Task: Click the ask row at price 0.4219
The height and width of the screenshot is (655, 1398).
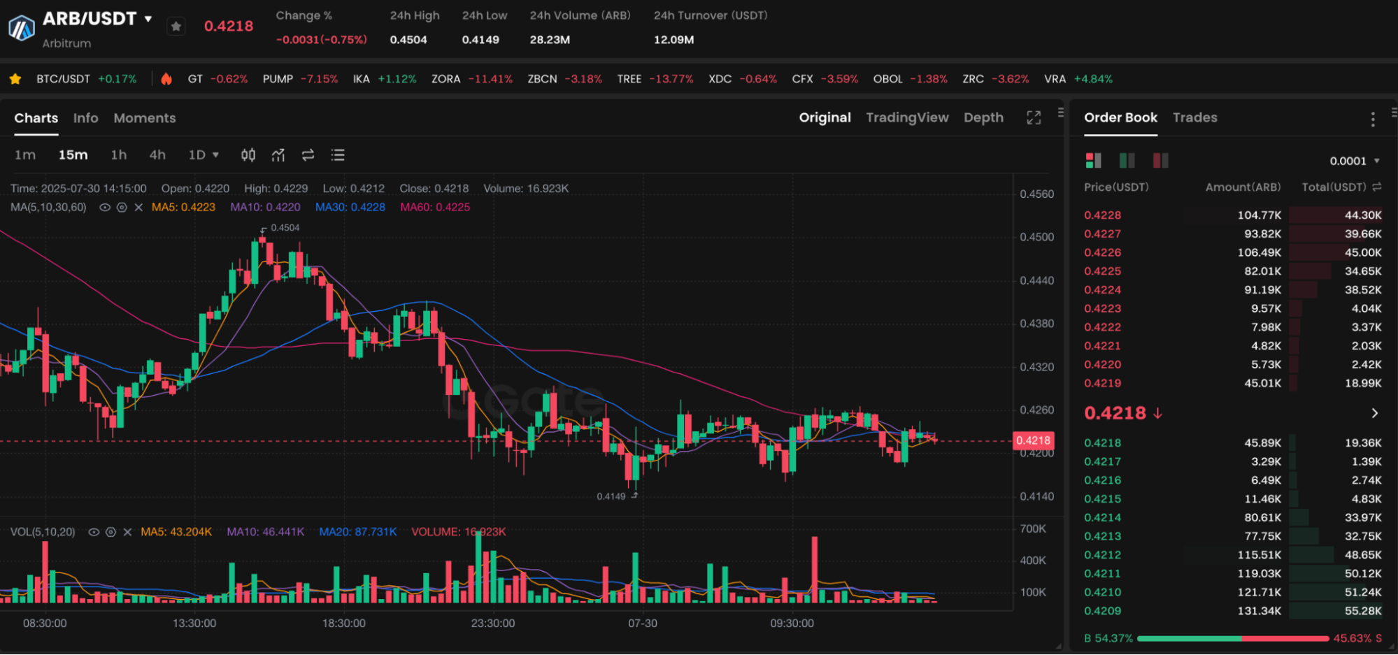Action: [1232, 383]
